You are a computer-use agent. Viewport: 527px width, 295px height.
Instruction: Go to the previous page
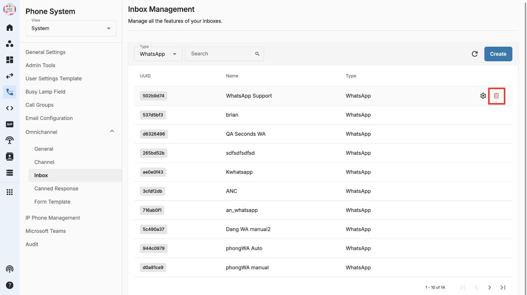(x=476, y=287)
